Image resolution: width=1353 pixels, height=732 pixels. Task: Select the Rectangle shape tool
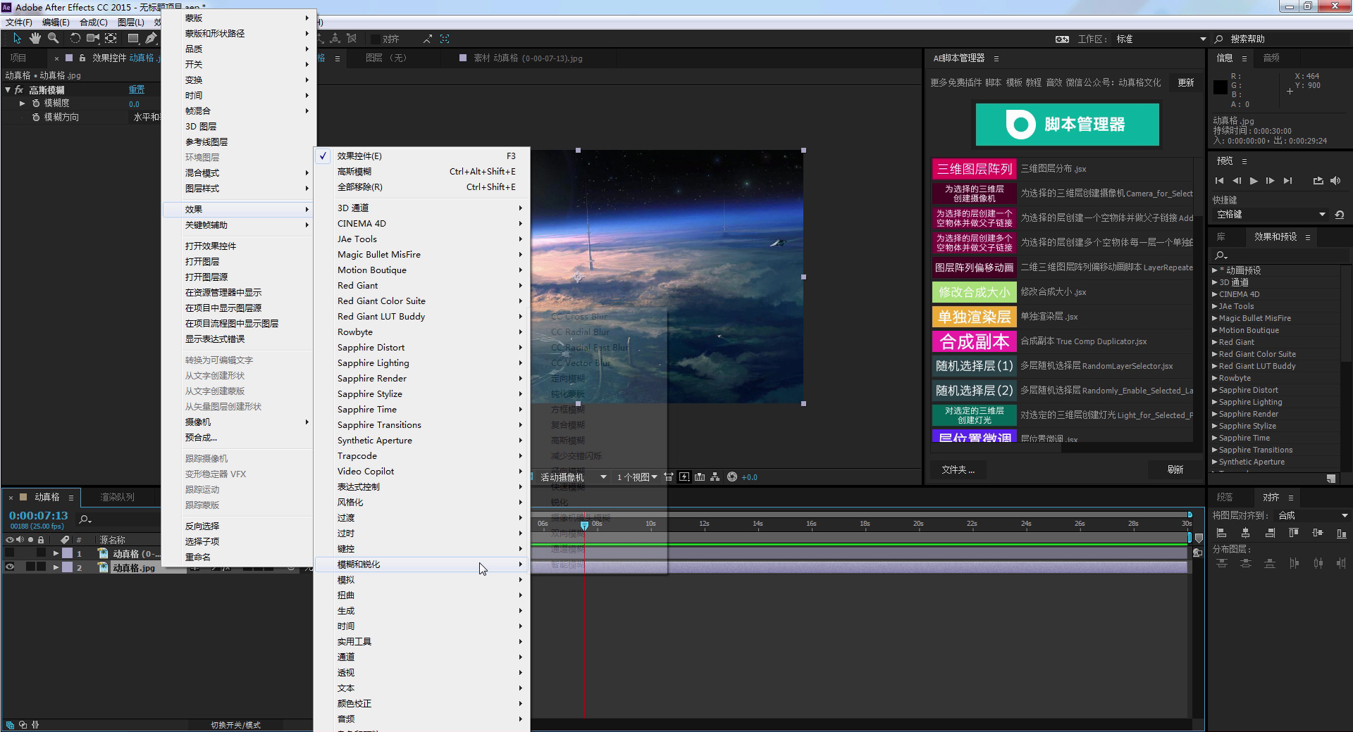(133, 39)
